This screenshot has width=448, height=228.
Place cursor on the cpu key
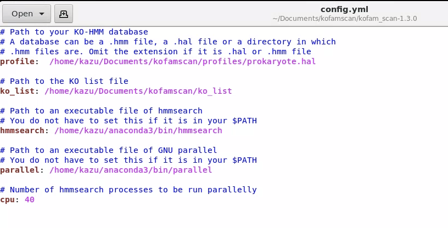click(x=8, y=200)
